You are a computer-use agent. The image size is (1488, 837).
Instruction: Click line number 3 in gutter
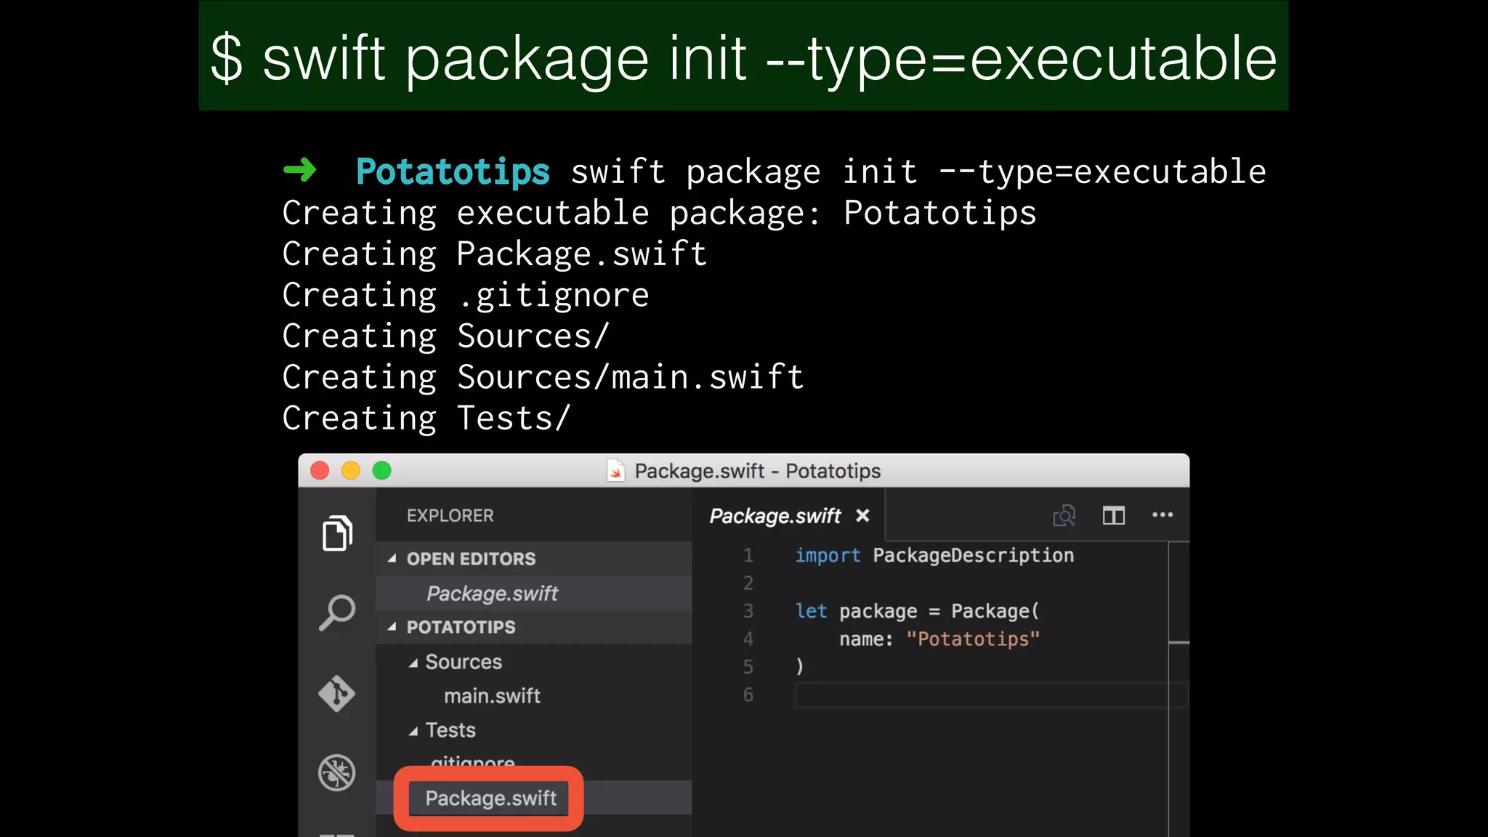click(x=748, y=611)
